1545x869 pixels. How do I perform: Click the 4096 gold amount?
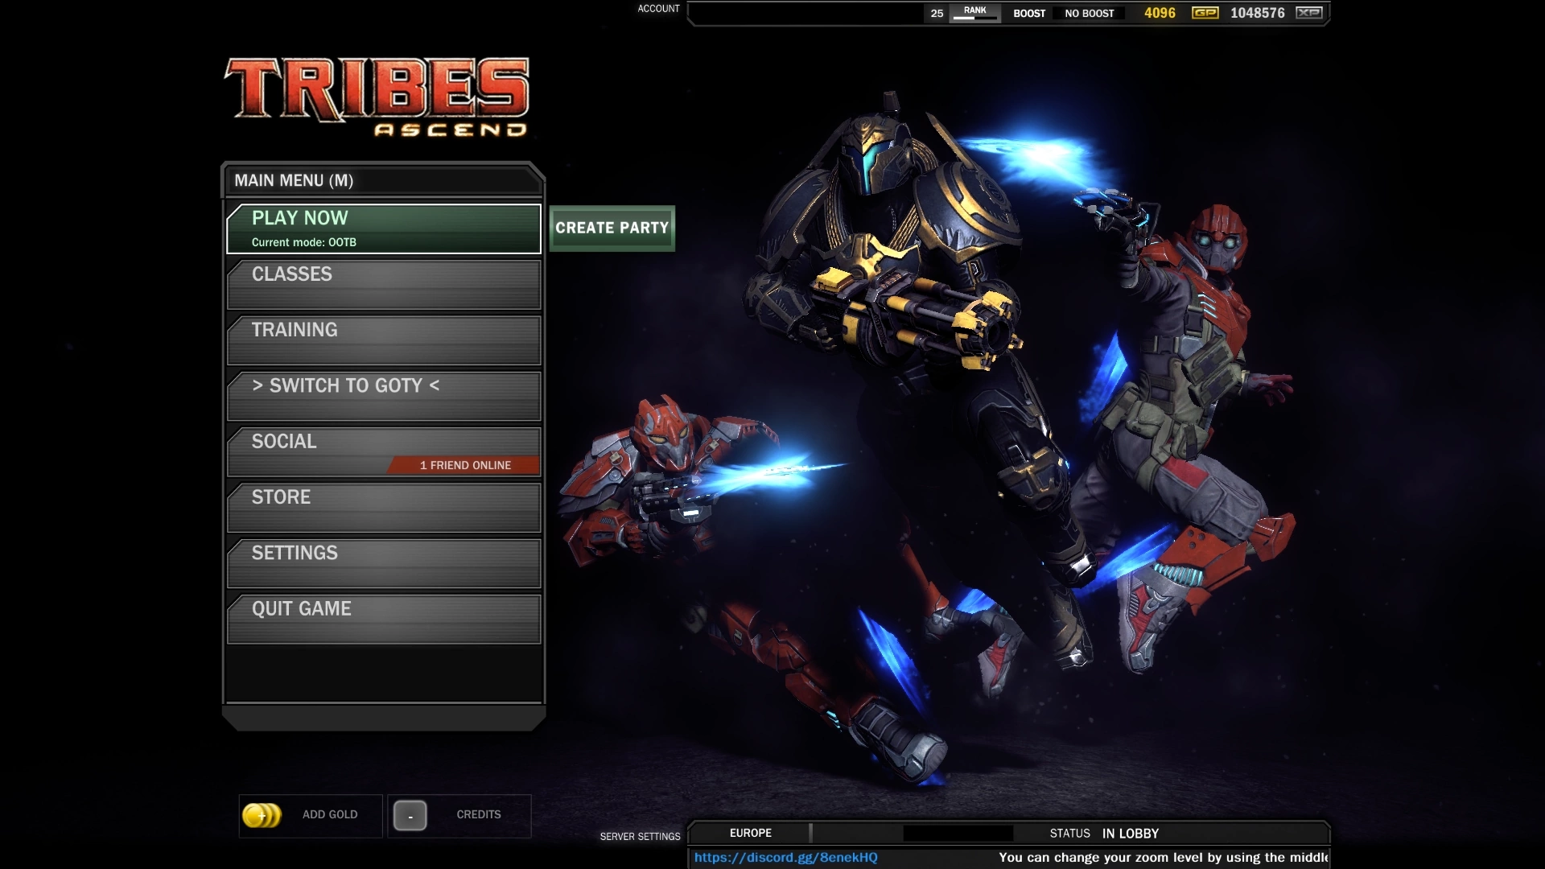(1160, 13)
